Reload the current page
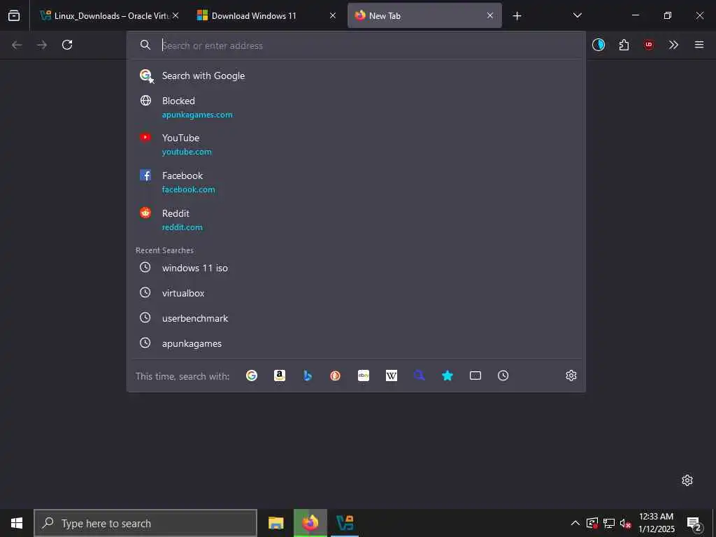The image size is (716, 537). click(67, 45)
